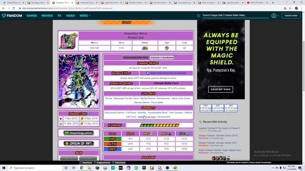Switch to the YouTube browser tab
305x171 pixels.
[x=257, y=3]
